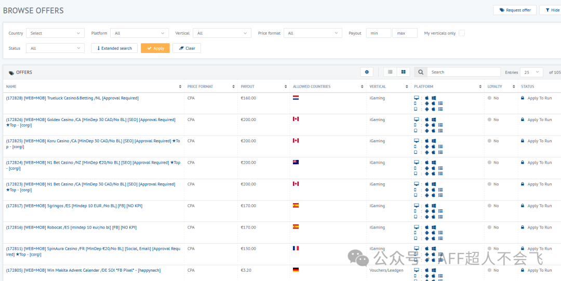The image size is (561, 281).
Task: Open the Price format dropdown
Action: pyautogui.click(x=313, y=33)
